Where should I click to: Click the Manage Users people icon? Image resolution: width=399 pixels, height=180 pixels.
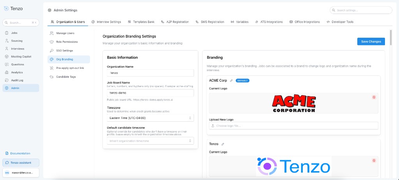click(x=51, y=33)
